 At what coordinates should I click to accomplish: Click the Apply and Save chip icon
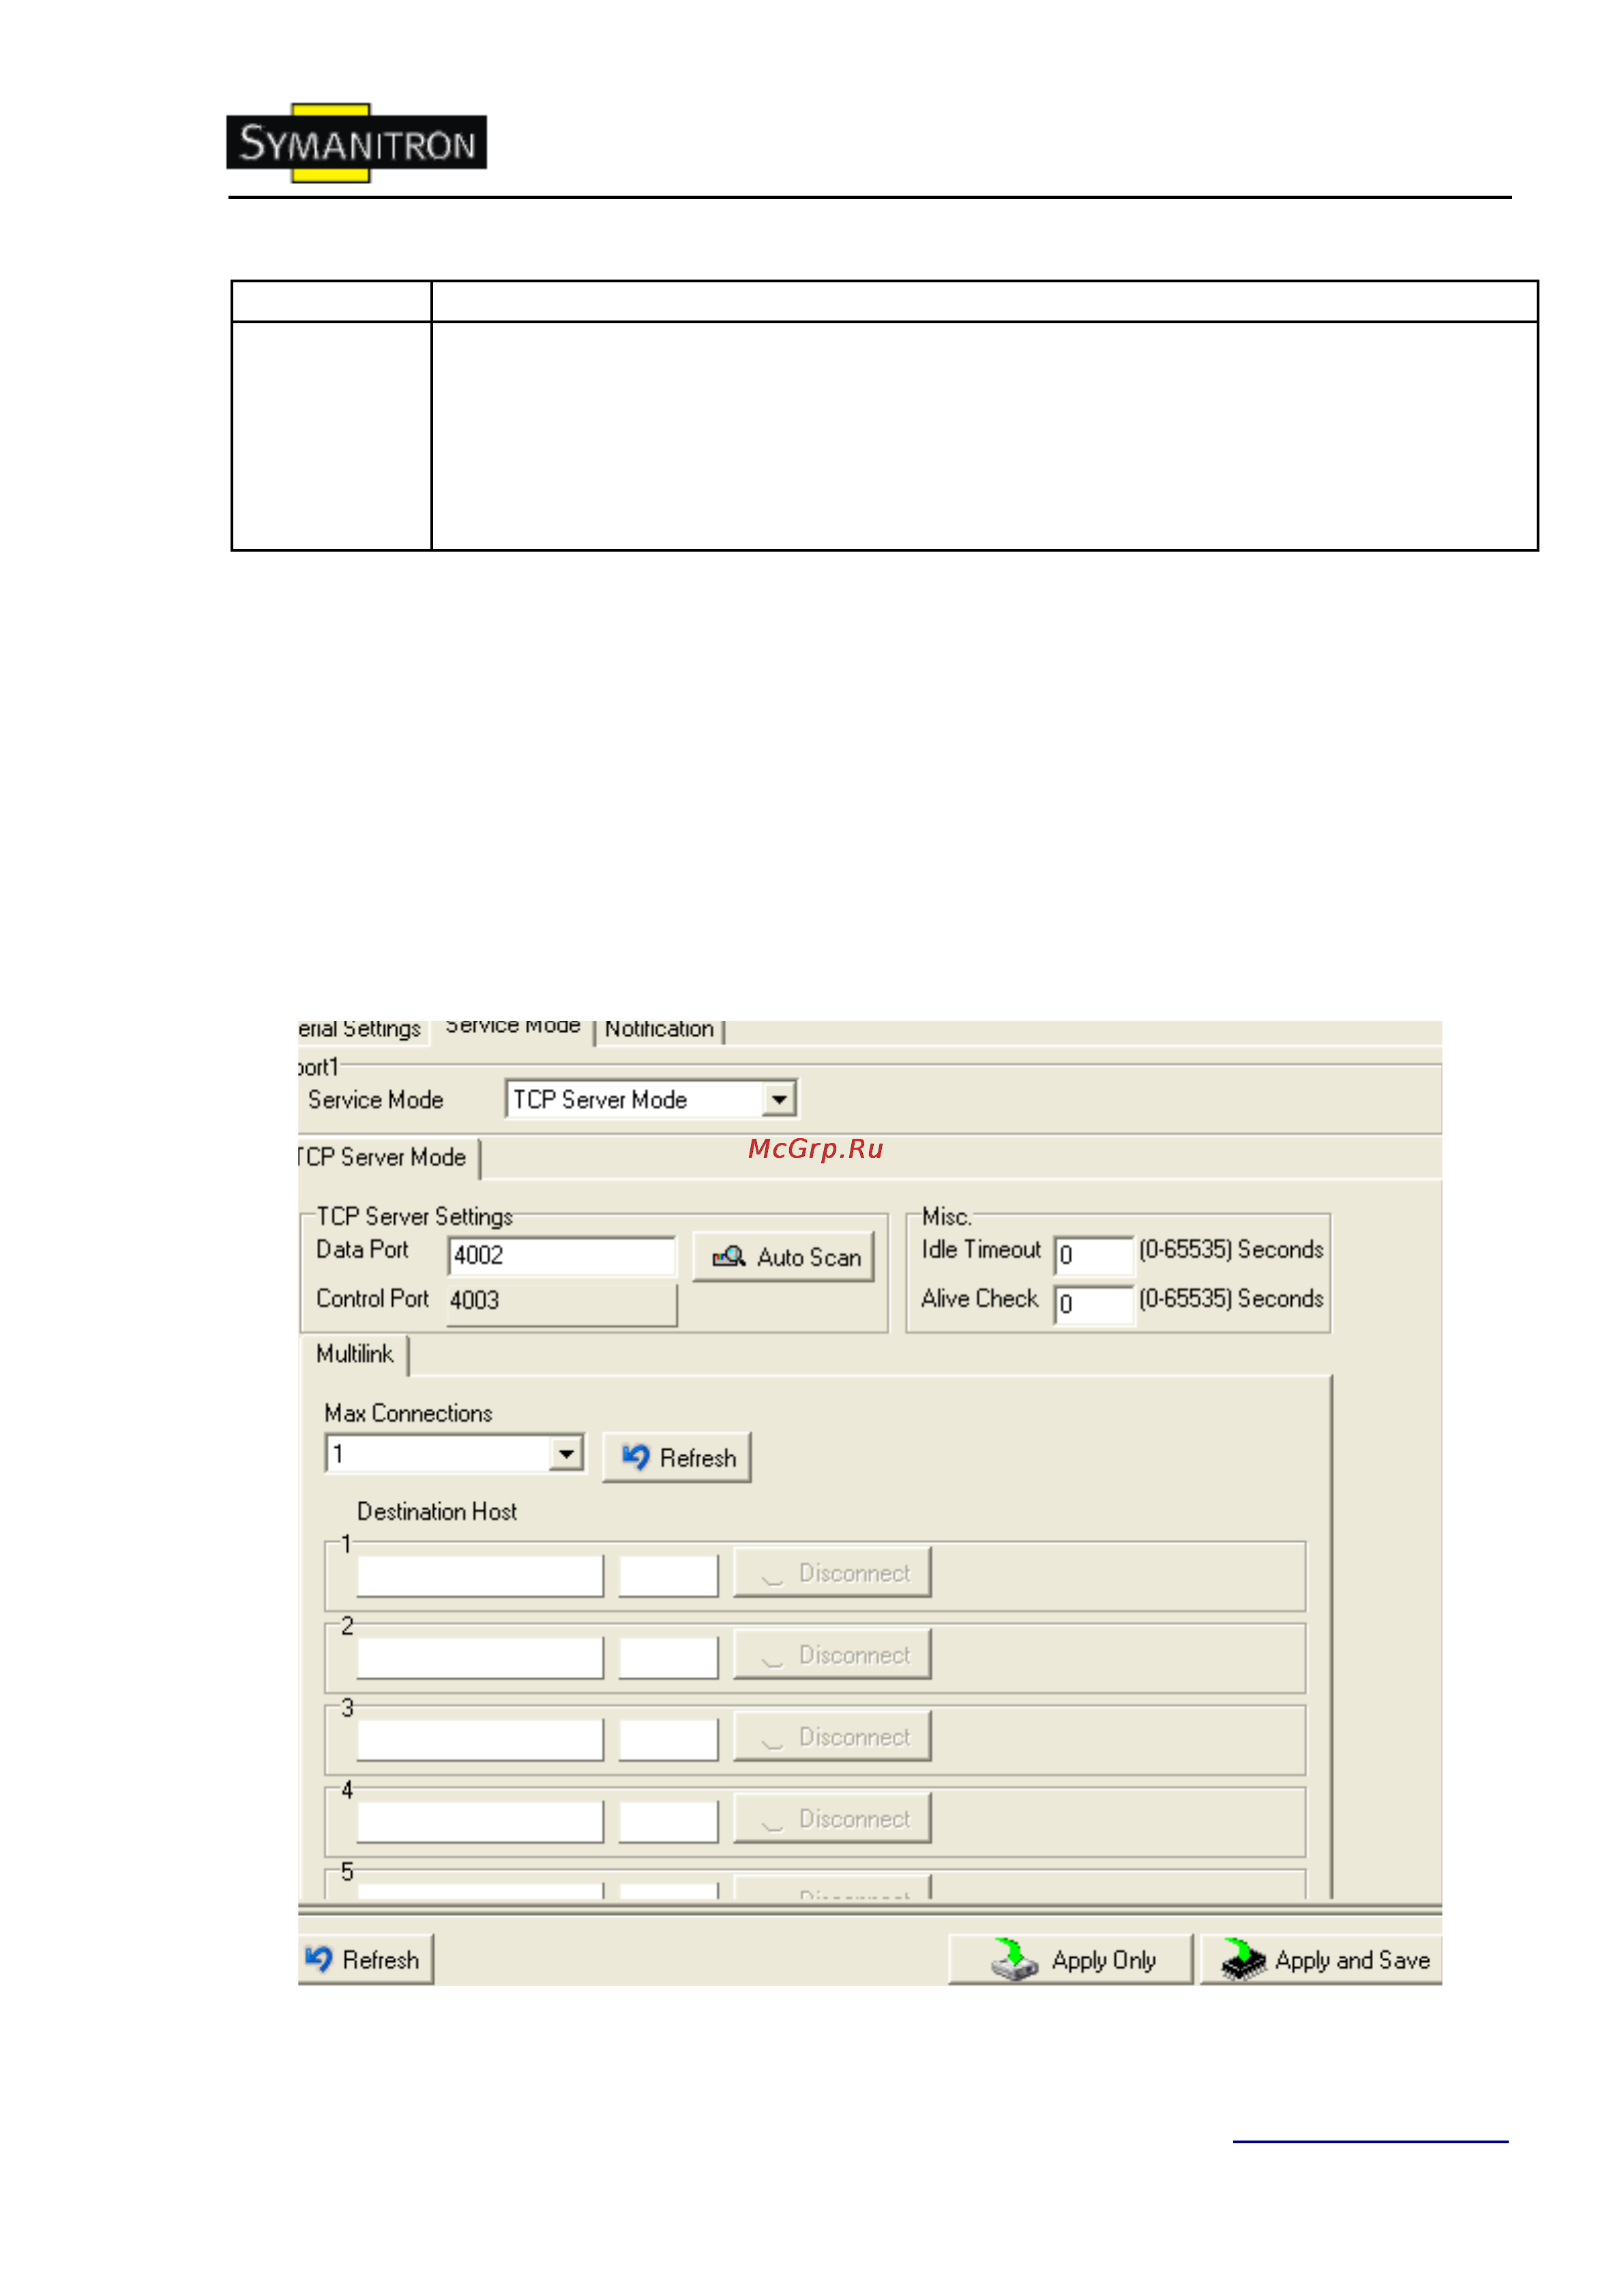click(1243, 1959)
